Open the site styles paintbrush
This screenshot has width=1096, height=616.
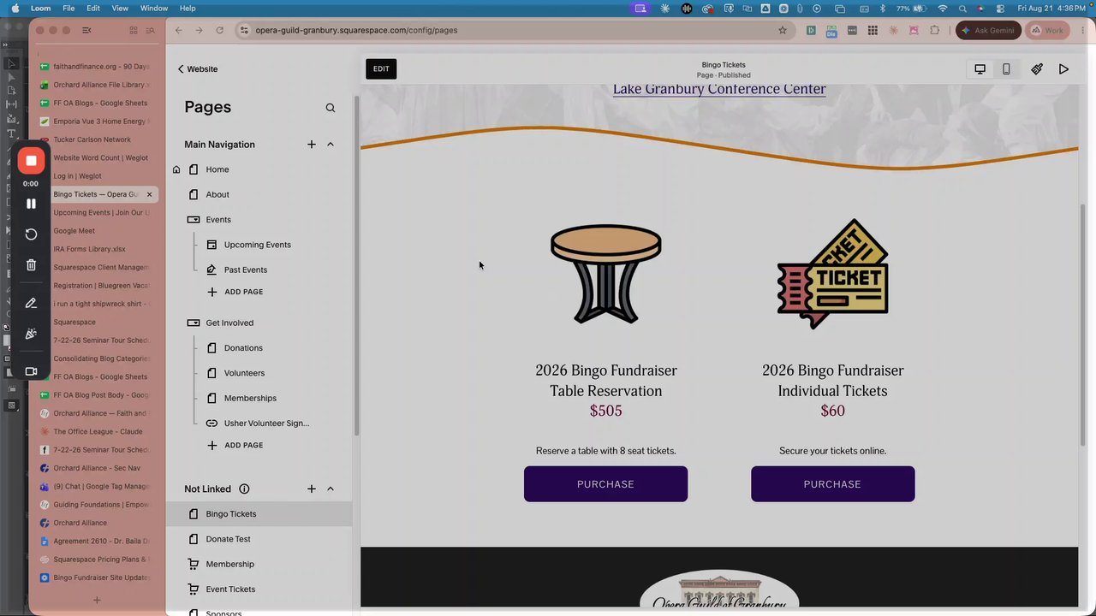point(1037,69)
